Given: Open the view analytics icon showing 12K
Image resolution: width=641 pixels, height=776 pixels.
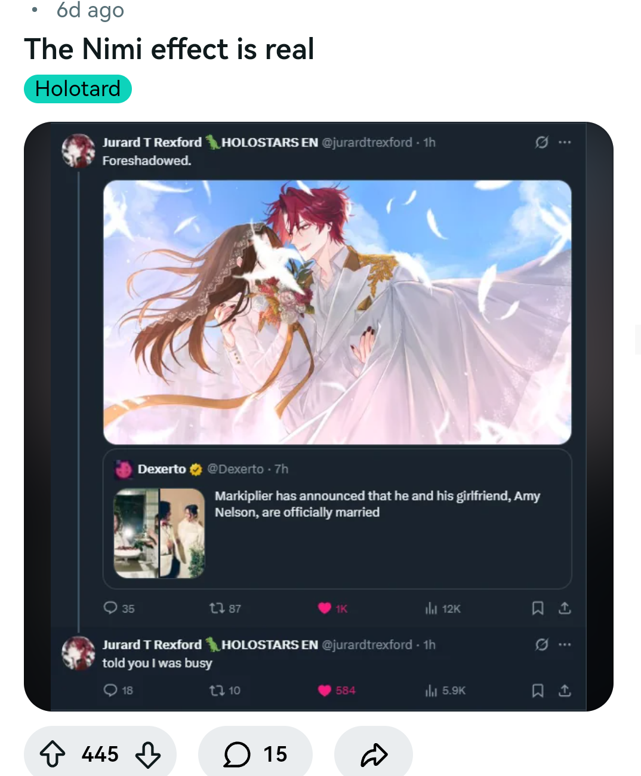Looking at the screenshot, I should [432, 608].
